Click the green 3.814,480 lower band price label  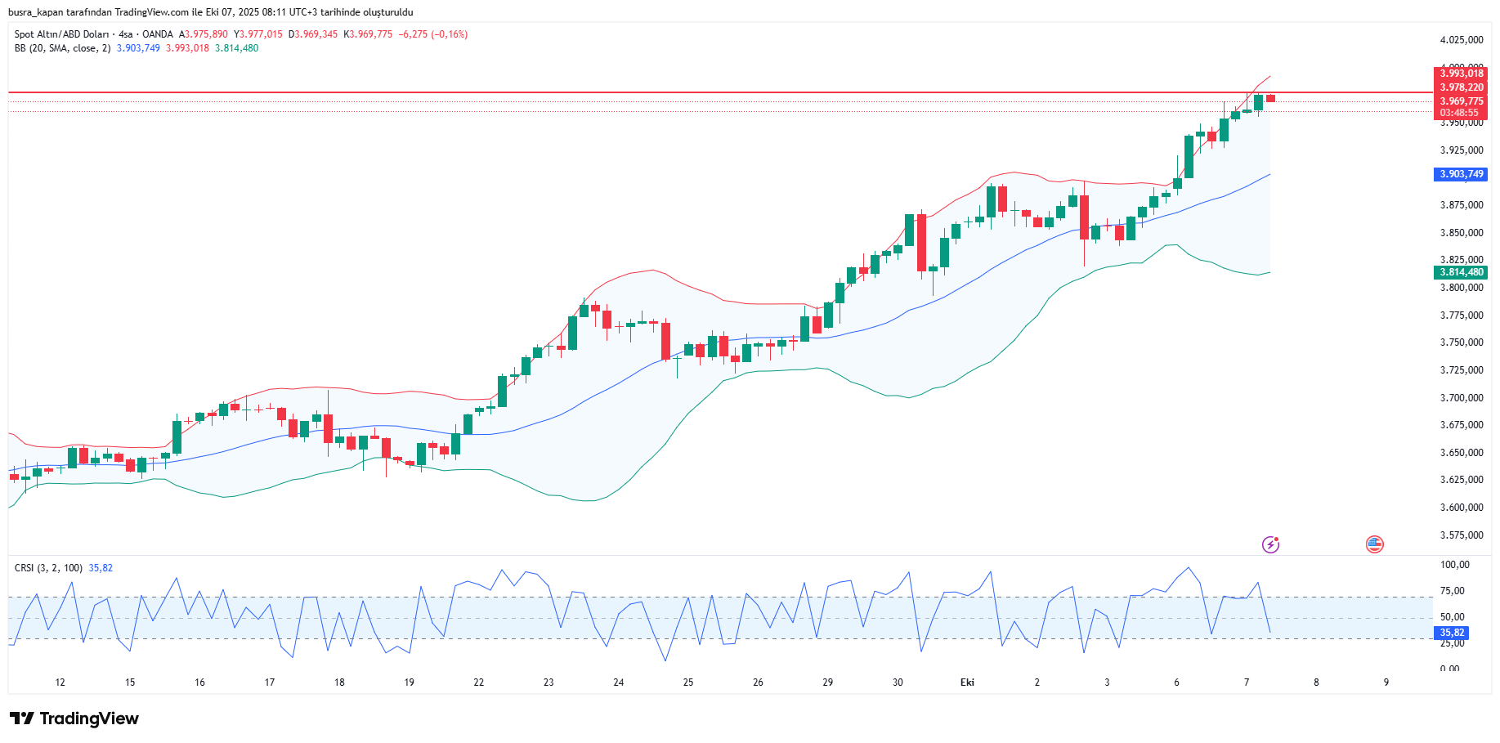(1461, 272)
